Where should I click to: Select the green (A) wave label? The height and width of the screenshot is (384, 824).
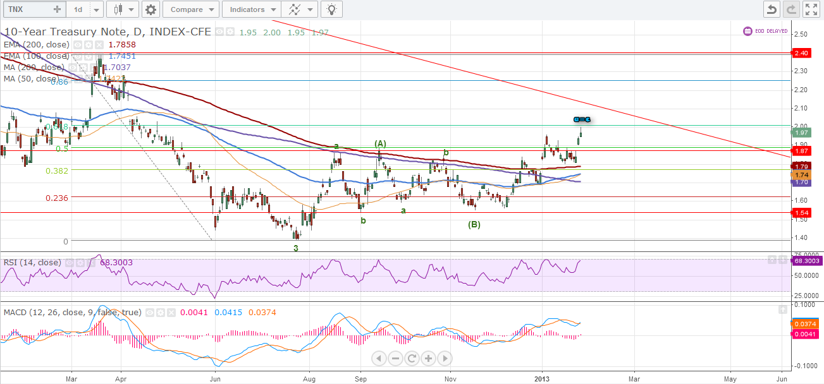(380, 143)
